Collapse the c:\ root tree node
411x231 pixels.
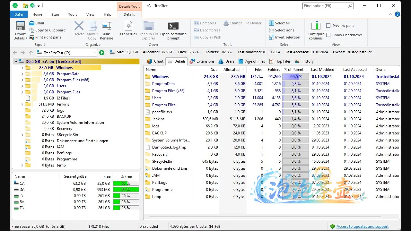tap(15, 61)
